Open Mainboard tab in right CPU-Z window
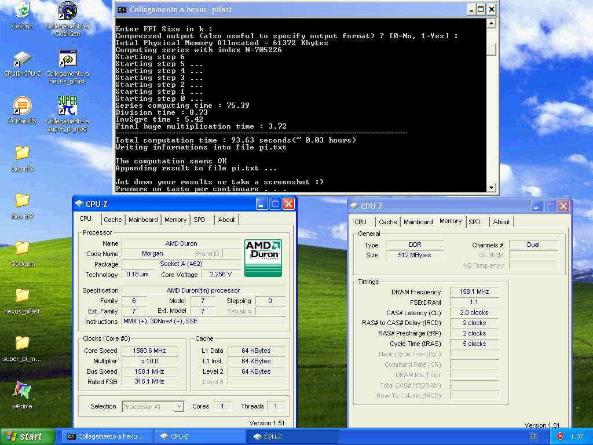The height and width of the screenshot is (445, 593). click(x=418, y=222)
